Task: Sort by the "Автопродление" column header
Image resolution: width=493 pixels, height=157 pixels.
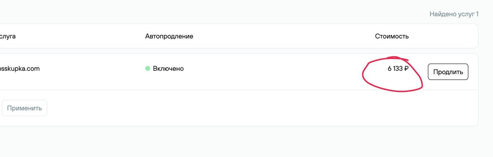Action: click(x=169, y=36)
